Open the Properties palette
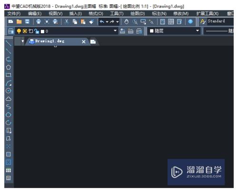 (162, 21)
